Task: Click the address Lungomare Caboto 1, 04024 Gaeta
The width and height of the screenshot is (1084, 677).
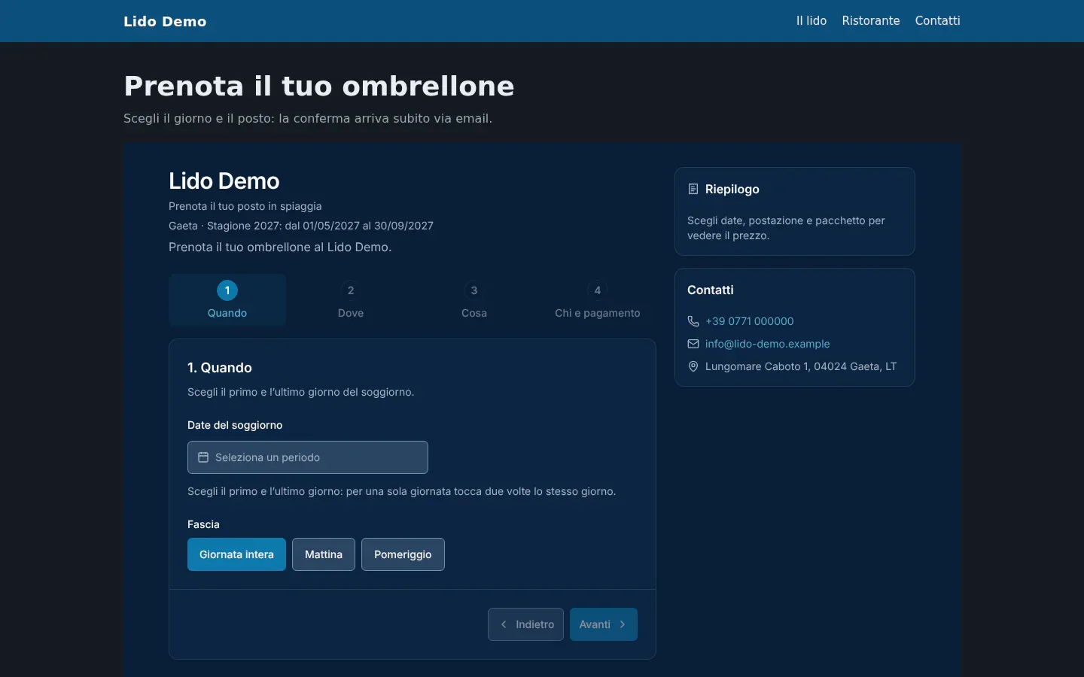Action: tap(801, 366)
